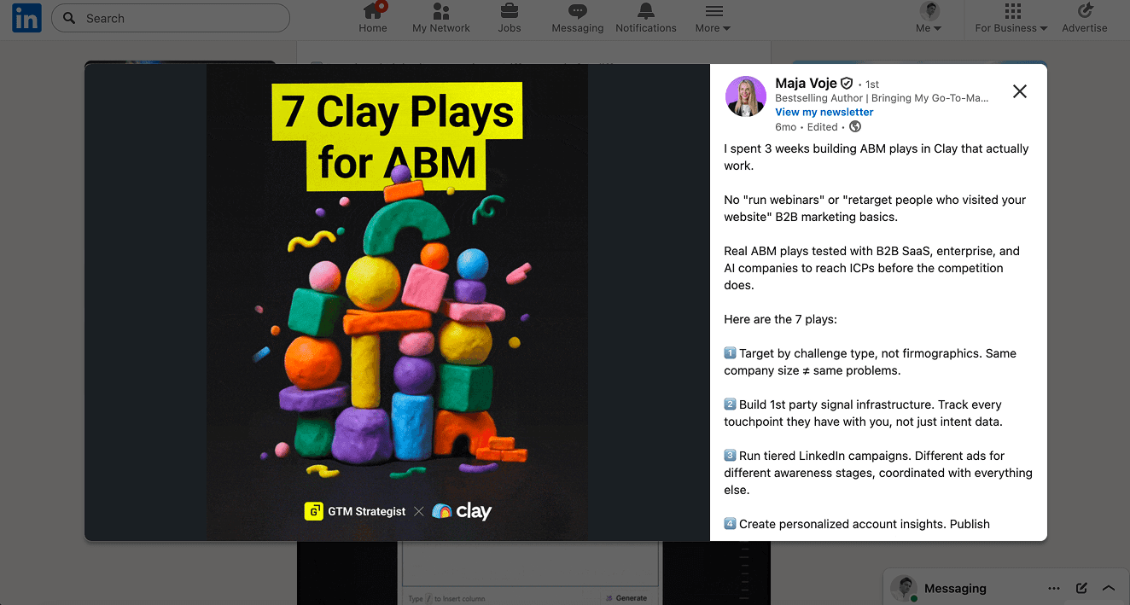Click the View my newsletter link
The width and height of the screenshot is (1130, 605).
pyautogui.click(x=824, y=112)
